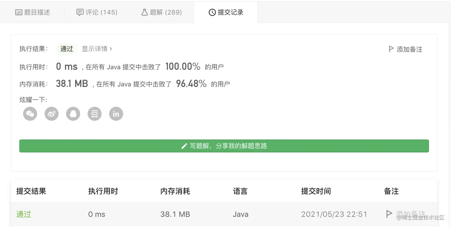Share result via Weibo icon
This screenshot has height=227, width=451.
(52, 114)
